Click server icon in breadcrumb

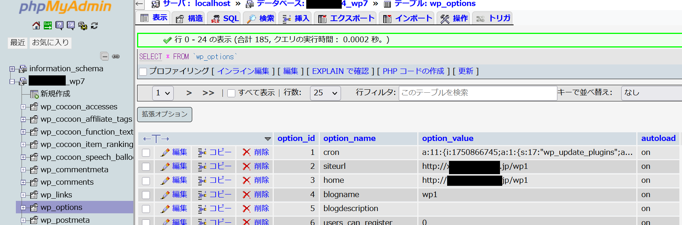pyautogui.click(x=156, y=4)
